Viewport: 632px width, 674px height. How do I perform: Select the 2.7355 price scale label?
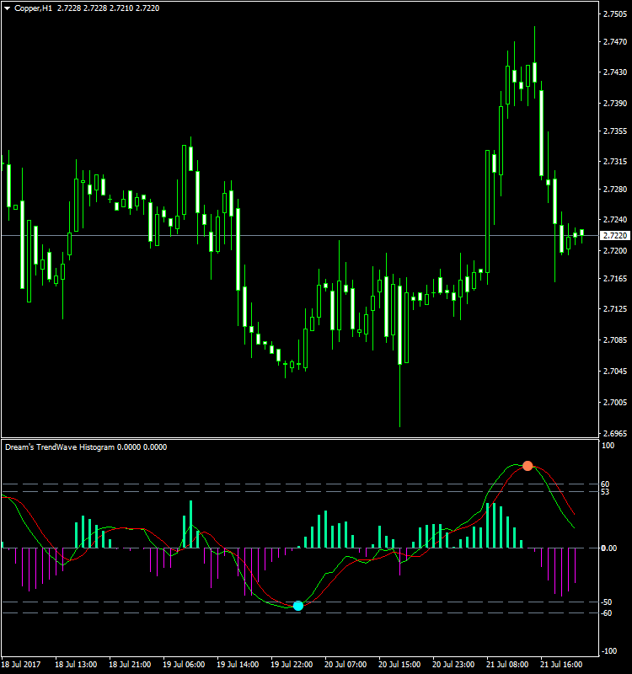[x=615, y=131]
